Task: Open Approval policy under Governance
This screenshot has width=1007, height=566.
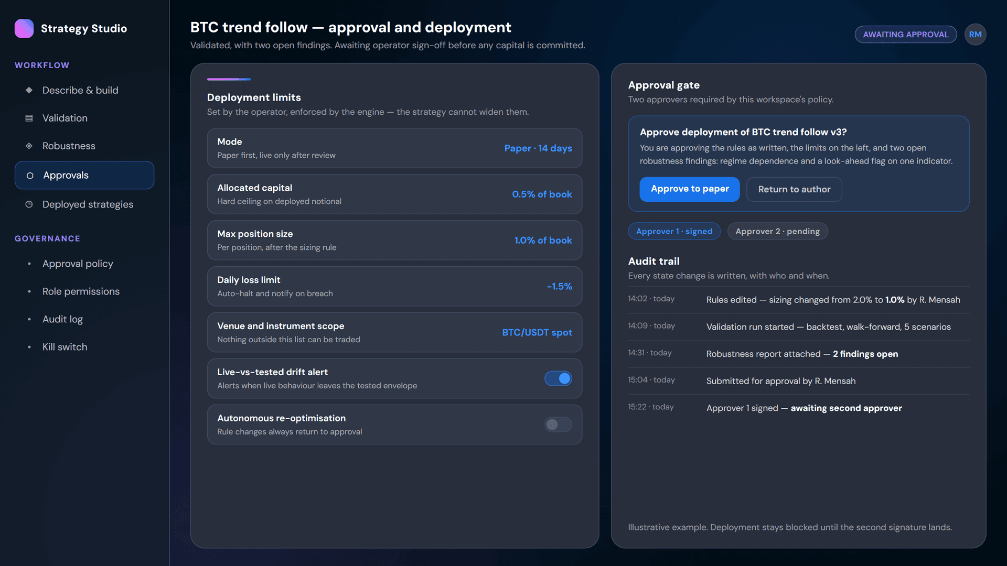Action: click(84, 264)
